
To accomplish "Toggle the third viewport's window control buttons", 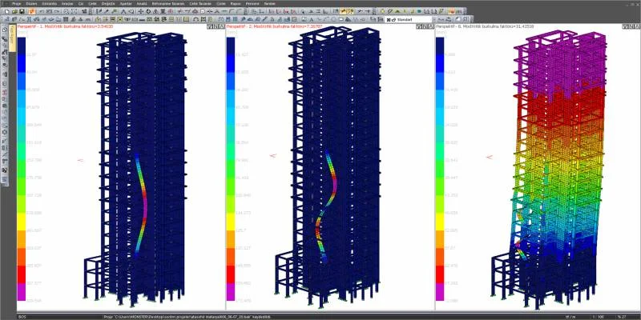I will point(631,26).
